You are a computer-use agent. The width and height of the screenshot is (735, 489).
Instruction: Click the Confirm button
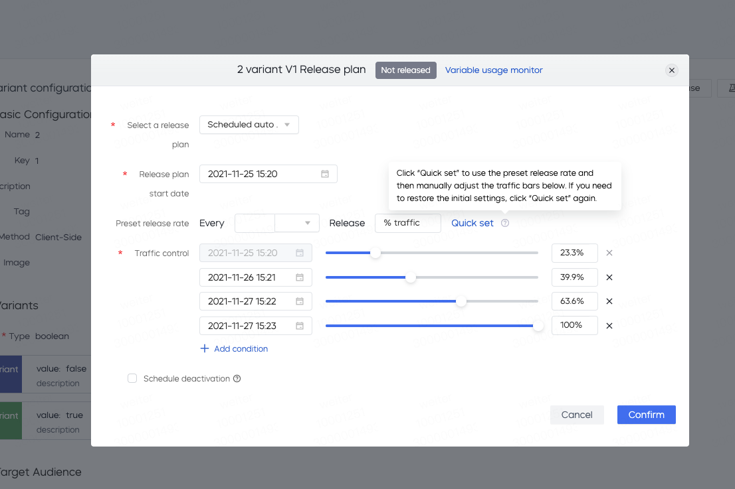click(x=647, y=415)
